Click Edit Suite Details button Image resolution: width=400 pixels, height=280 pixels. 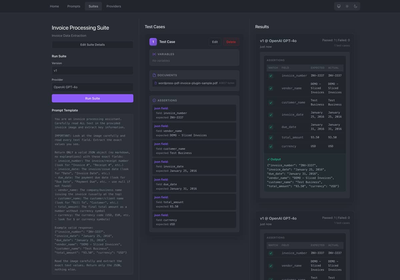[92, 45]
